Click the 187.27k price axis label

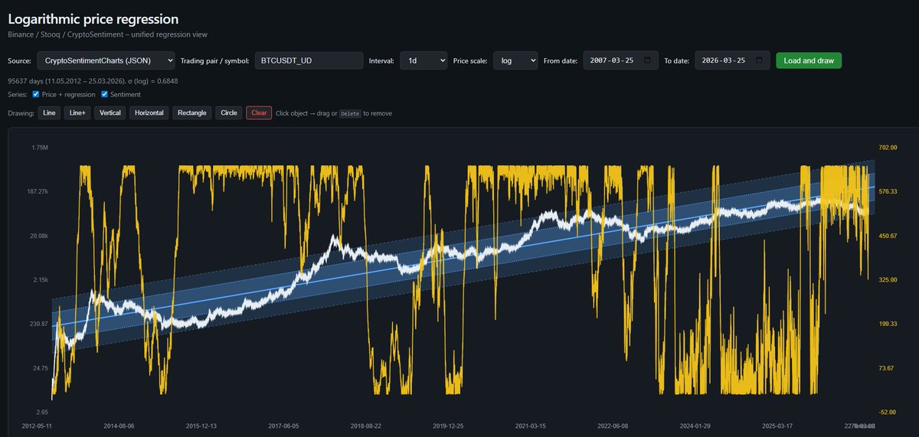pyautogui.click(x=36, y=191)
